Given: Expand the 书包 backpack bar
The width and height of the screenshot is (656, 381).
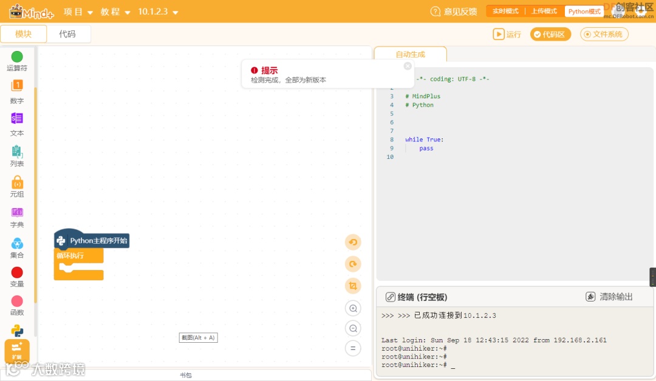Looking at the screenshot, I should [186, 375].
